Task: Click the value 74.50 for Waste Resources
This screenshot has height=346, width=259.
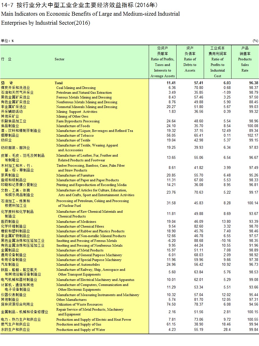Action: (171, 304)
